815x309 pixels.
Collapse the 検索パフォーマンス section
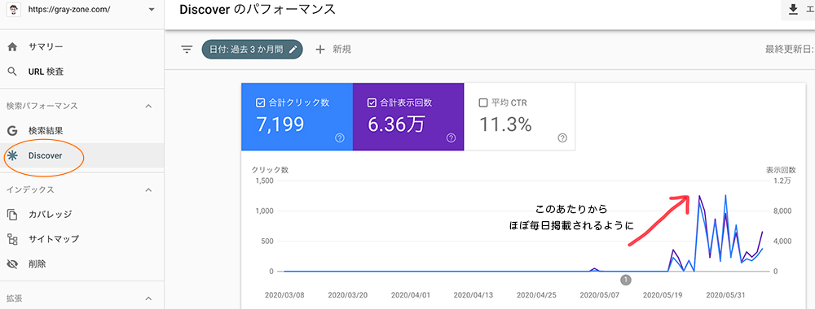[148, 106]
